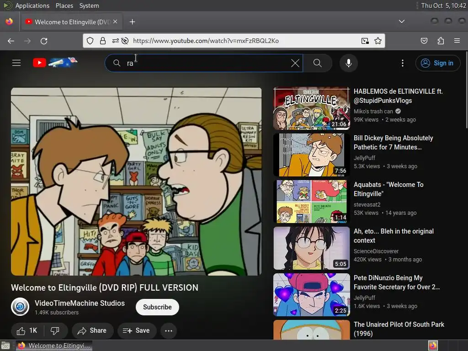Viewport: 468px width, 351px height.
Task: Open a new browser tab
Action: [132, 22]
